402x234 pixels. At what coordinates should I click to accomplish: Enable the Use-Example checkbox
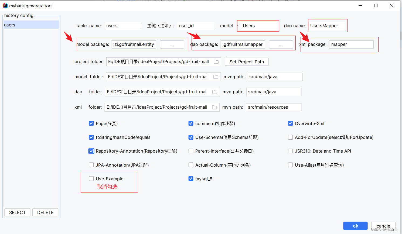91,179
